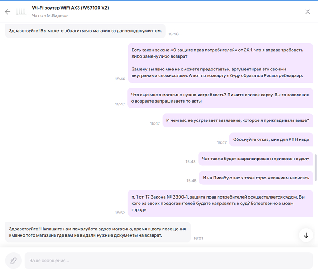318x274 pixels.
Task: Select the message citing ст.26.1 consumer law
Action: (x=220, y=63)
